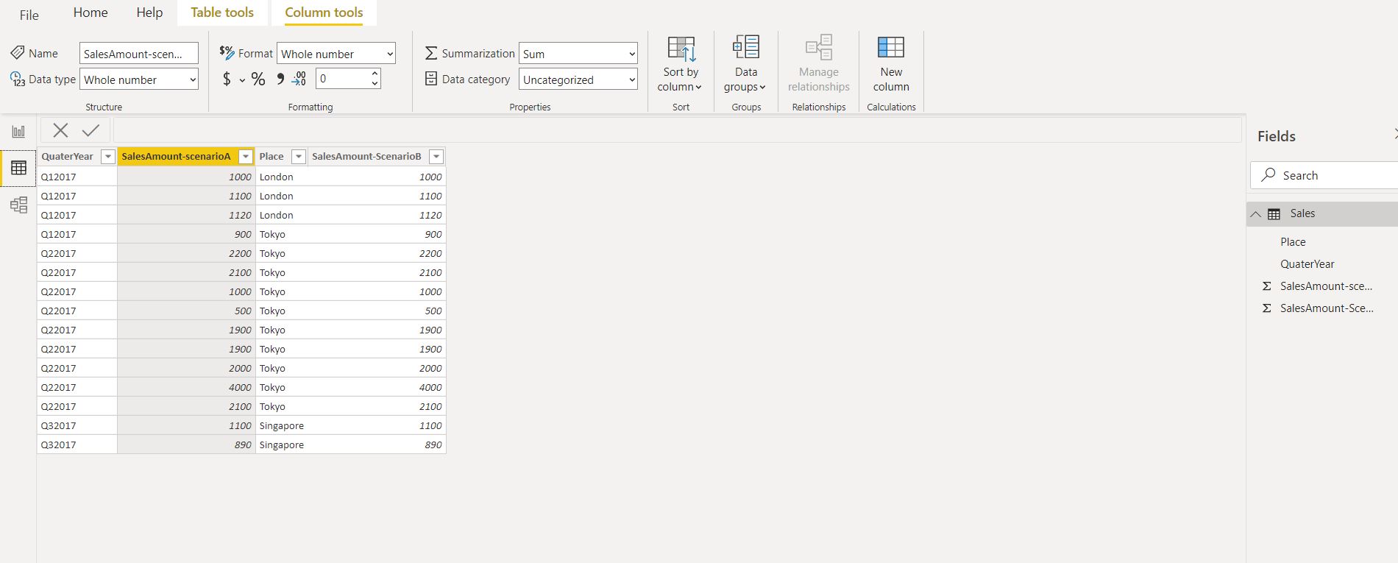Apply currency format with the dollar icon
This screenshot has height=563, width=1398.
coord(227,79)
